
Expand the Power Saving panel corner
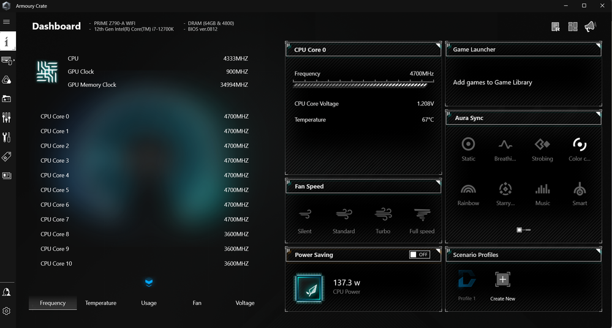coord(438,251)
